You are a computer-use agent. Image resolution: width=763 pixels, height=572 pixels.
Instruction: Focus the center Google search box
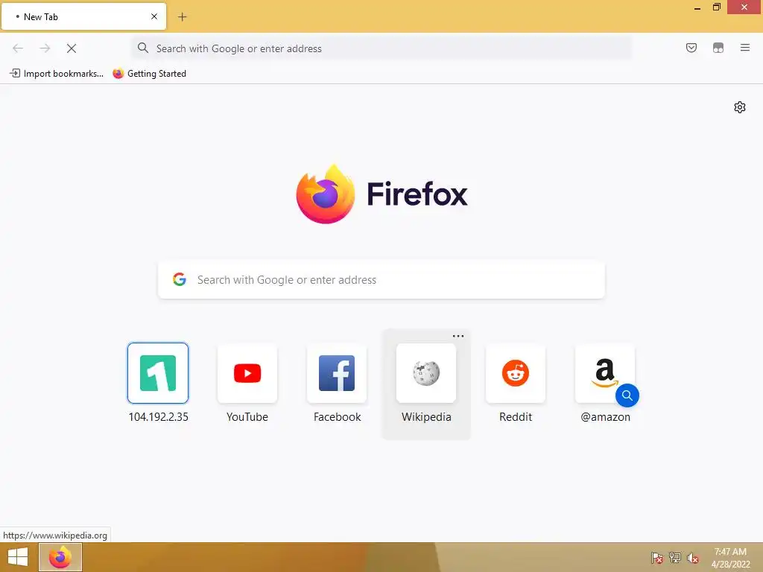pyautogui.click(x=381, y=280)
